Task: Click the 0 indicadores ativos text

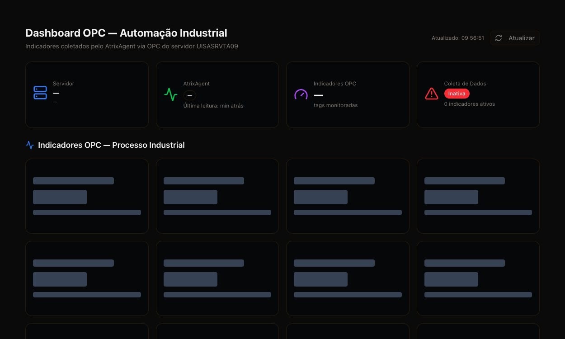Action: click(470, 104)
